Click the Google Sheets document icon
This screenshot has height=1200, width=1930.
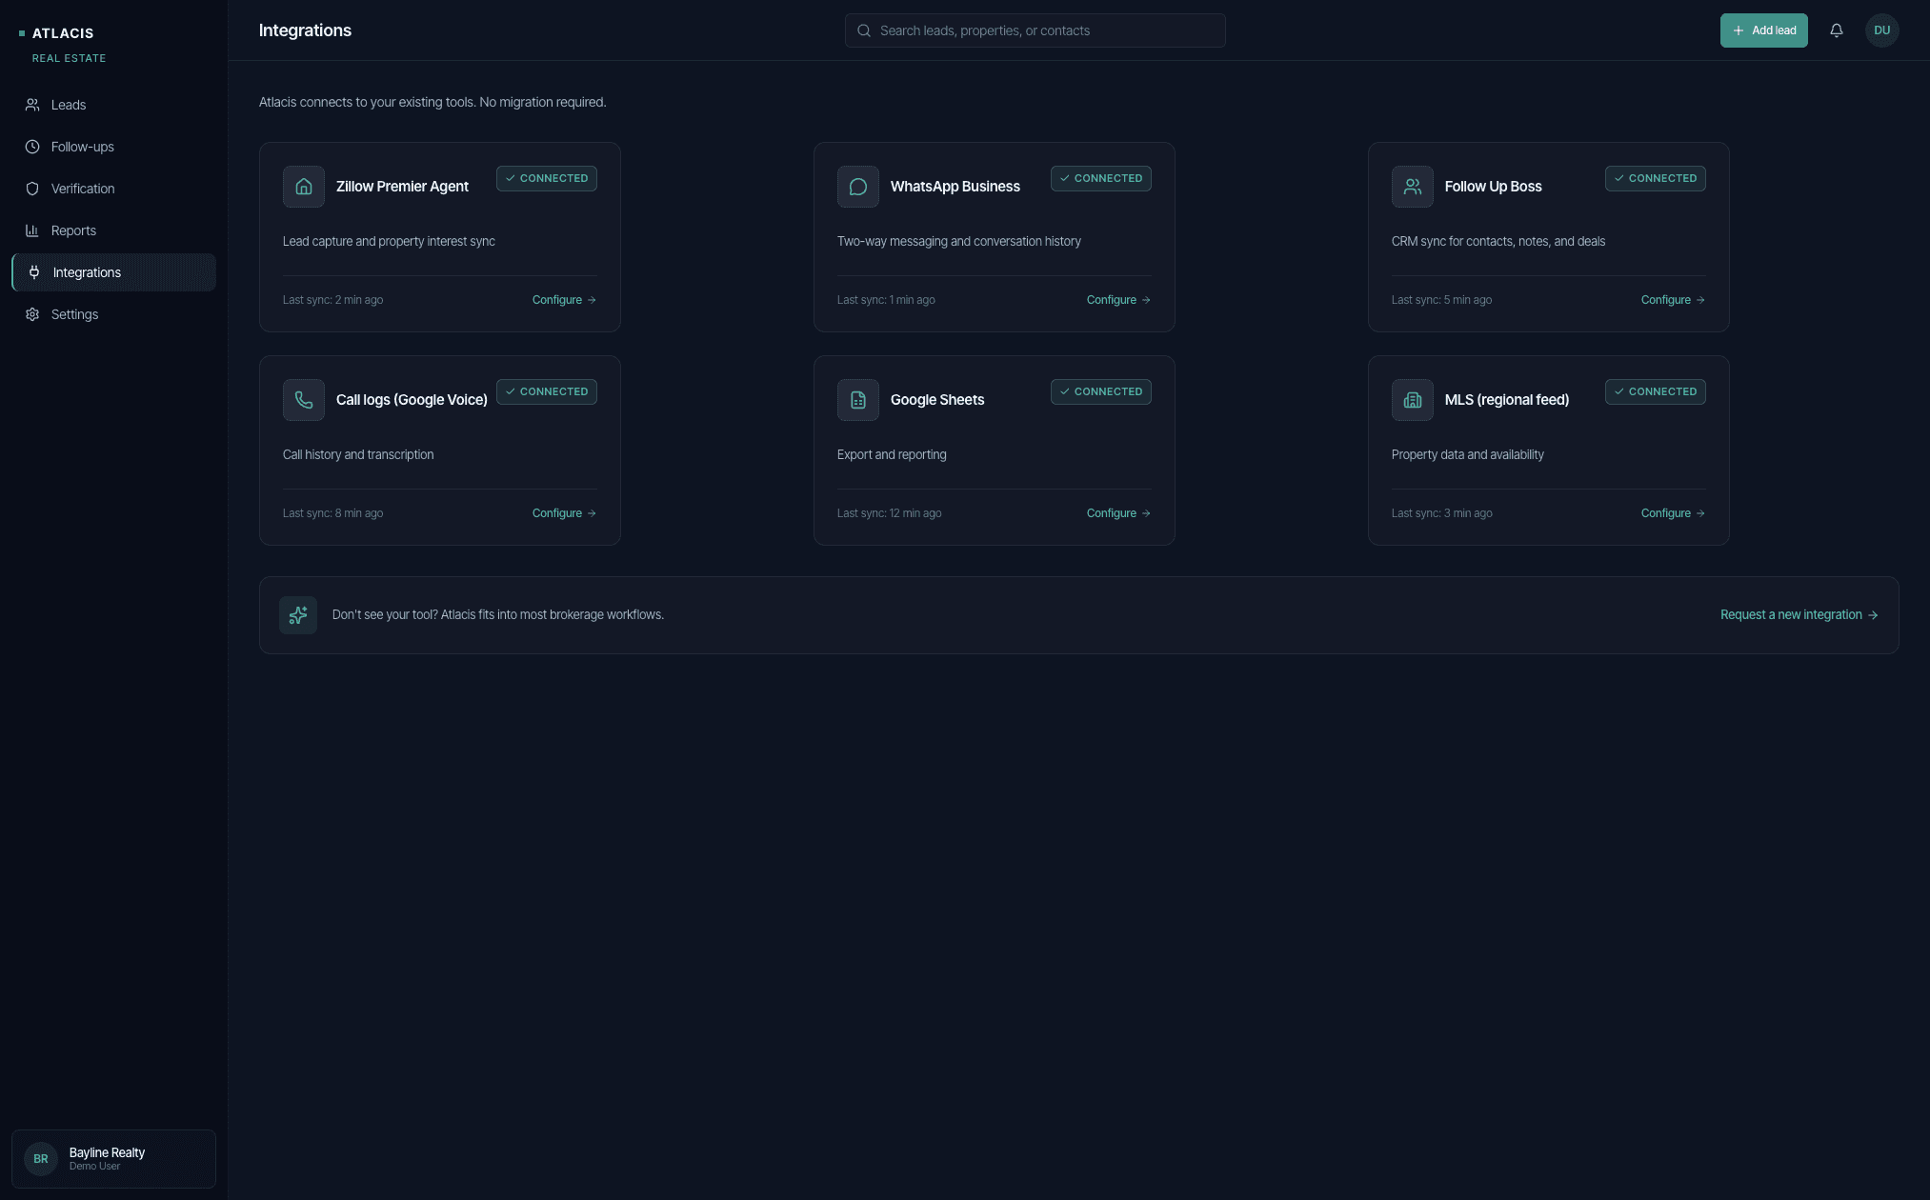857,400
